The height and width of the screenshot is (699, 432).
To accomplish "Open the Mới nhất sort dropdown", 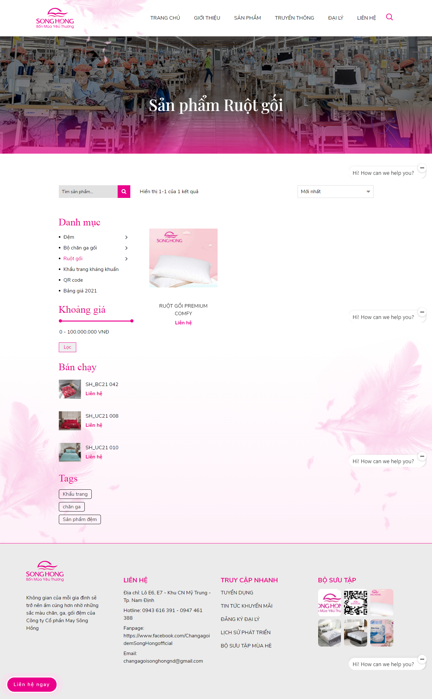I will [x=335, y=192].
